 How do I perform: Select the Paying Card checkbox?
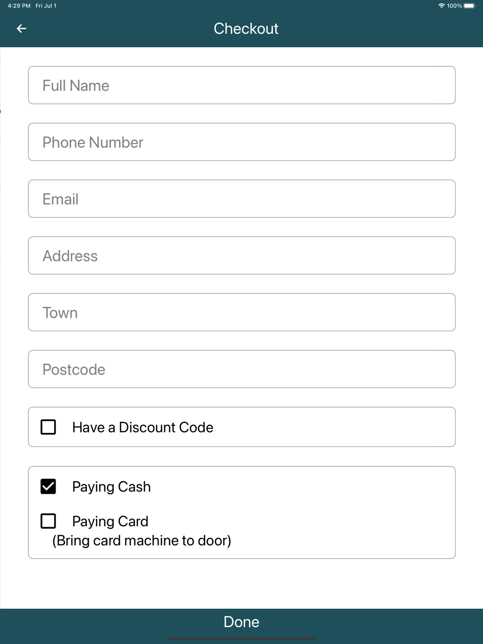tap(48, 521)
